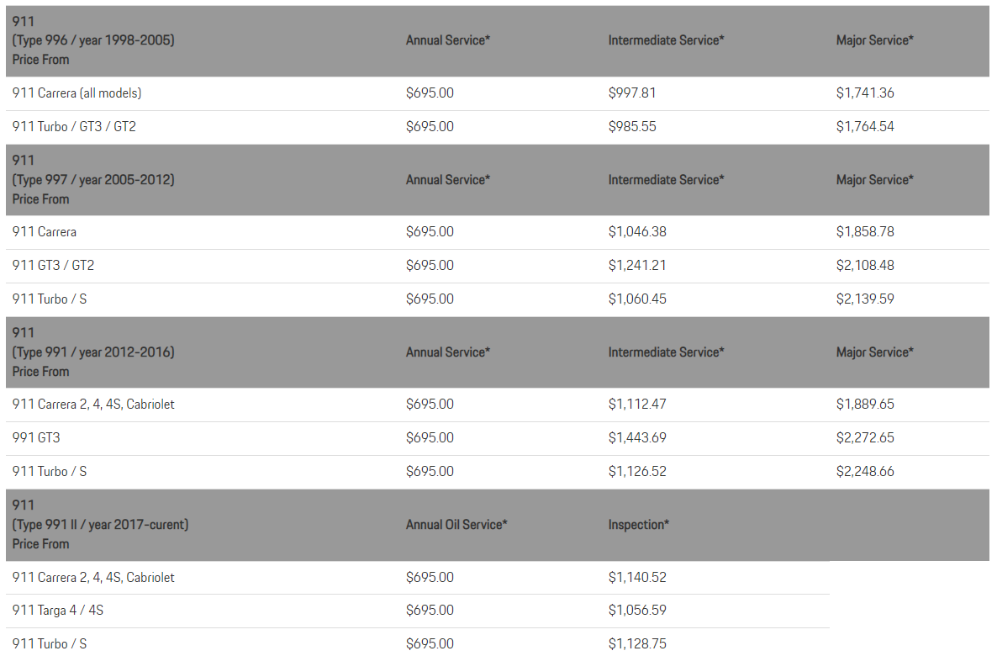Screen dimensions: 997x656
Task: Click the first table's Annual Service column header
Action: click(x=447, y=40)
